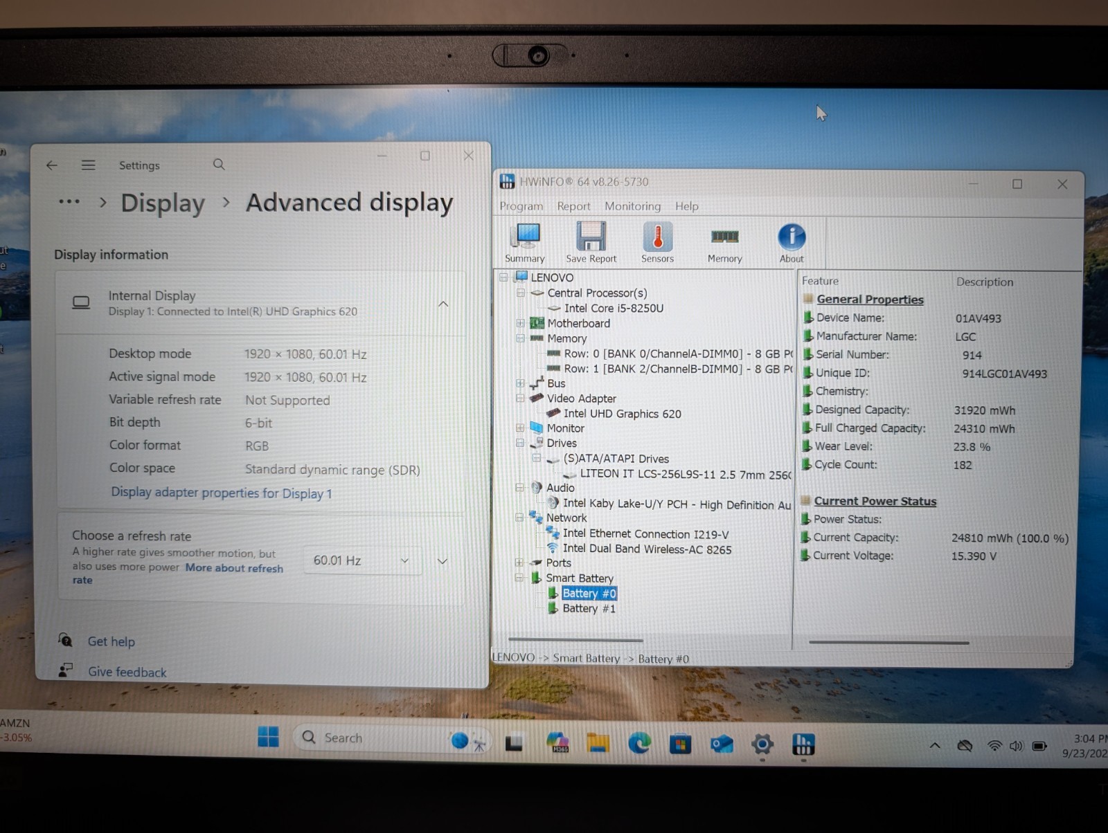Select Battery #1 in the tree

pyautogui.click(x=589, y=609)
